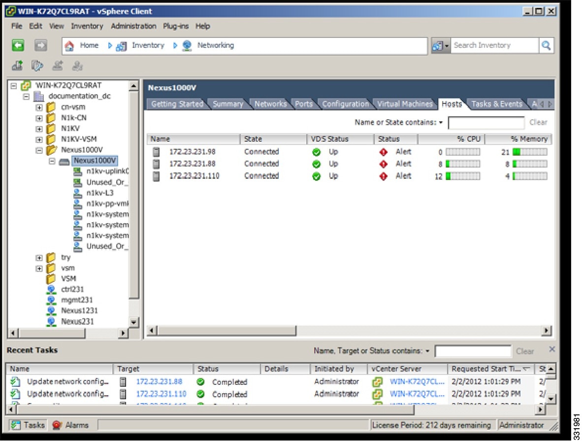Screen dimensions: 582x441
Task: Click red Alert icon for 172.23.231.110
Action: (x=384, y=176)
